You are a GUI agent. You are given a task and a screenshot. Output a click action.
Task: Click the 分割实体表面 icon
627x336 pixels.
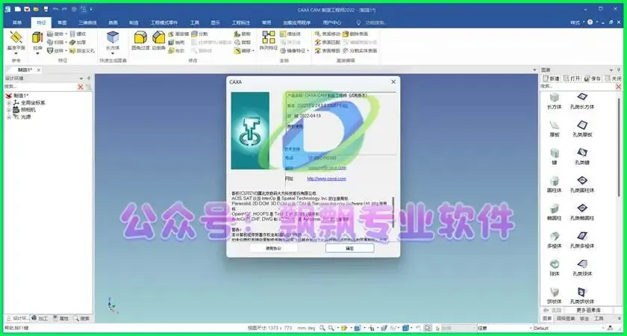[346, 51]
